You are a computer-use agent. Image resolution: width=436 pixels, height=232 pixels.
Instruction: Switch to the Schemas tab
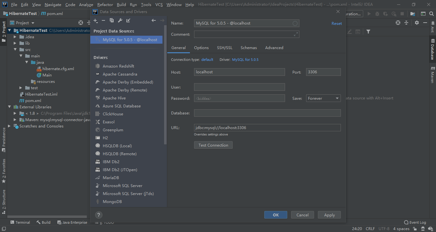click(x=249, y=47)
